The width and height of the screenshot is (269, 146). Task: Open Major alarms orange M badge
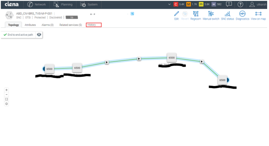[x=188, y=4]
